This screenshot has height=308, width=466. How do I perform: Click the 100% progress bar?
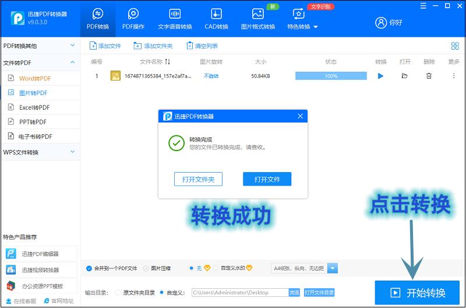(331, 76)
